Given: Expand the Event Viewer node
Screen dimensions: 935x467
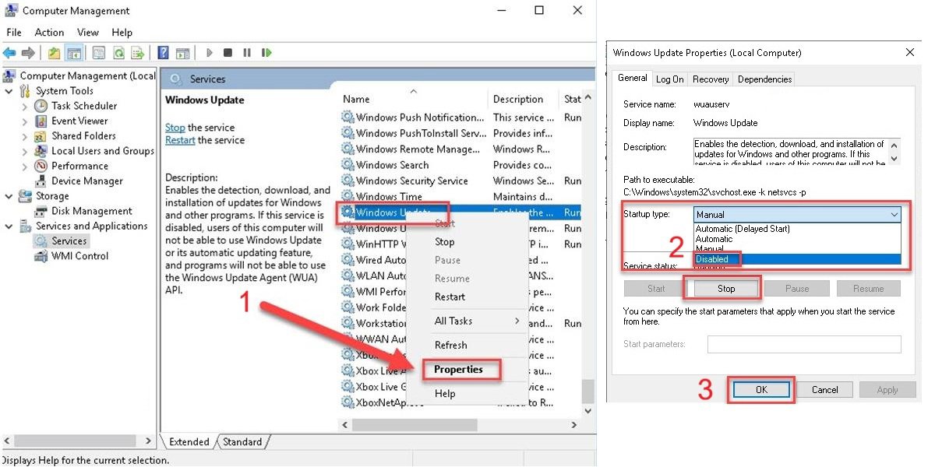Looking at the screenshot, I should pos(24,121).
